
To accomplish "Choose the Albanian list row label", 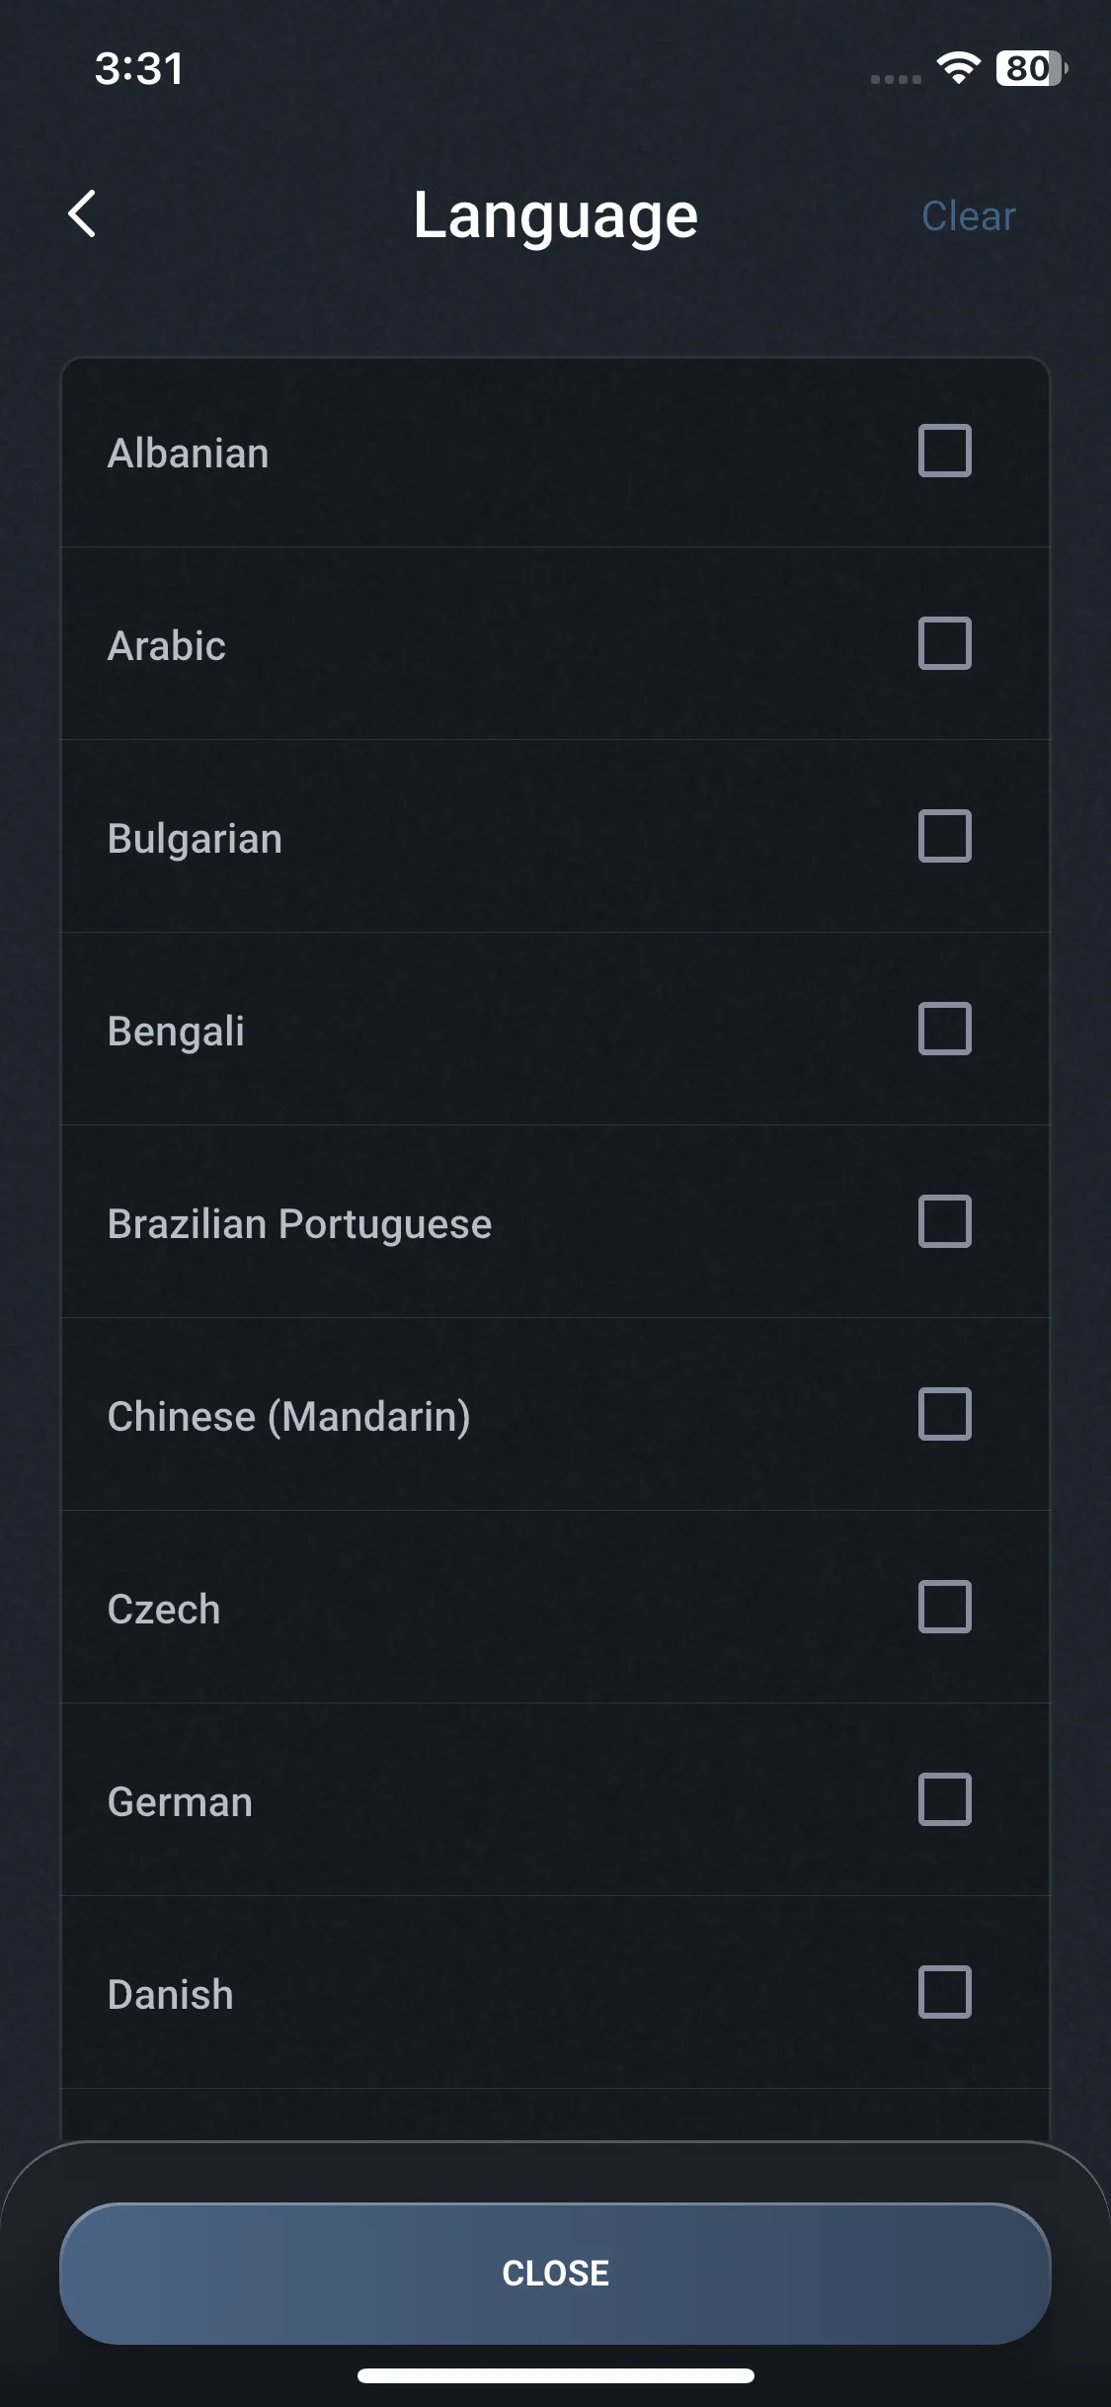I will coord(188,454).
